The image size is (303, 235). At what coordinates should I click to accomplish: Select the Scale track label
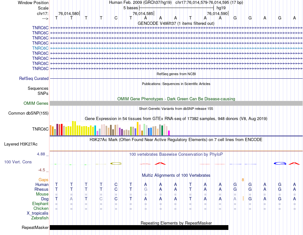click(43, 8)
